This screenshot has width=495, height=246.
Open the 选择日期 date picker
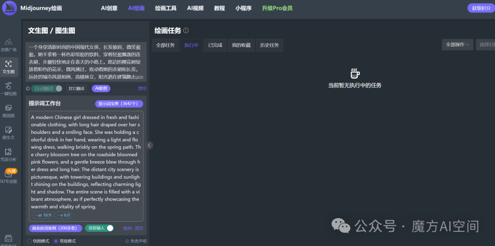coord(486,44)
